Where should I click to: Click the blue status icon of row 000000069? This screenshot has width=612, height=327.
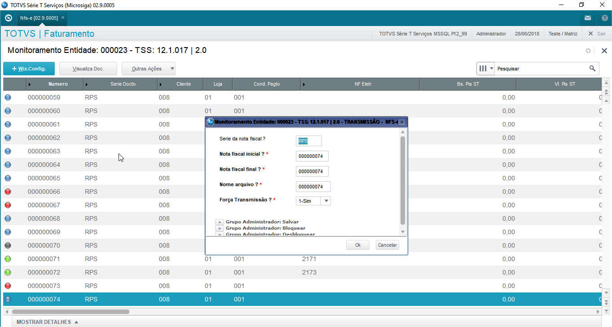click(x=8, y=232)
